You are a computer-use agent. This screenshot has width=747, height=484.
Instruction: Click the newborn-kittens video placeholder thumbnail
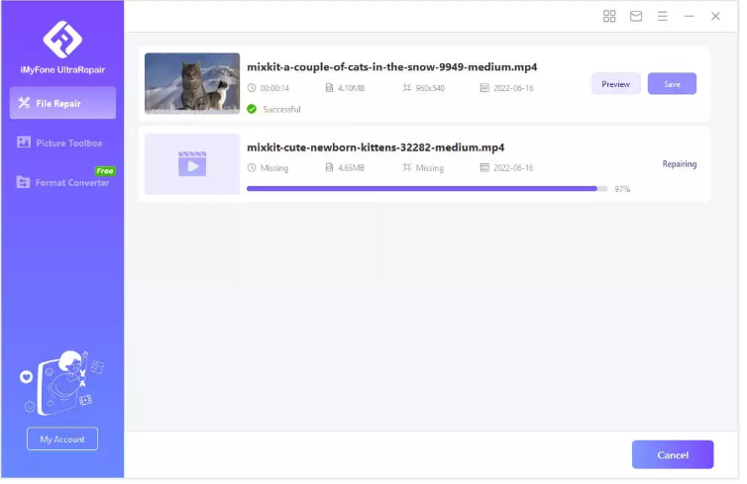pyautogui.click(x=193, y=165)
